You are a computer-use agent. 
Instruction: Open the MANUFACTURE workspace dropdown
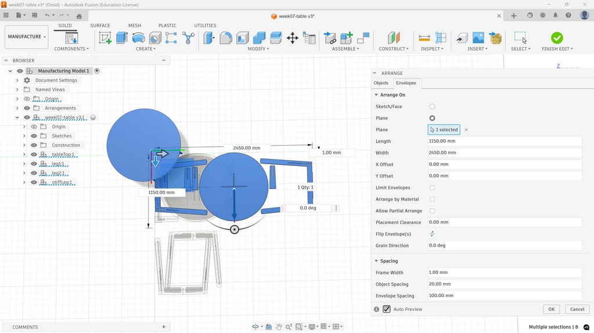pyautogui.click(x=26, y=37)
